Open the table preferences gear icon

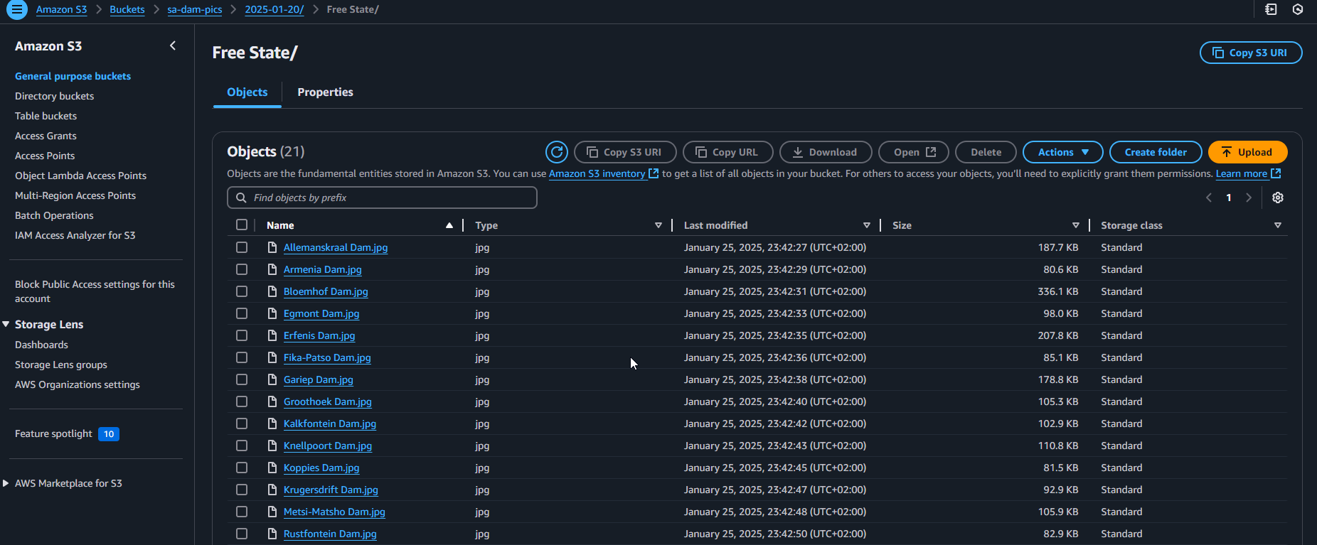coord(1278,198)
